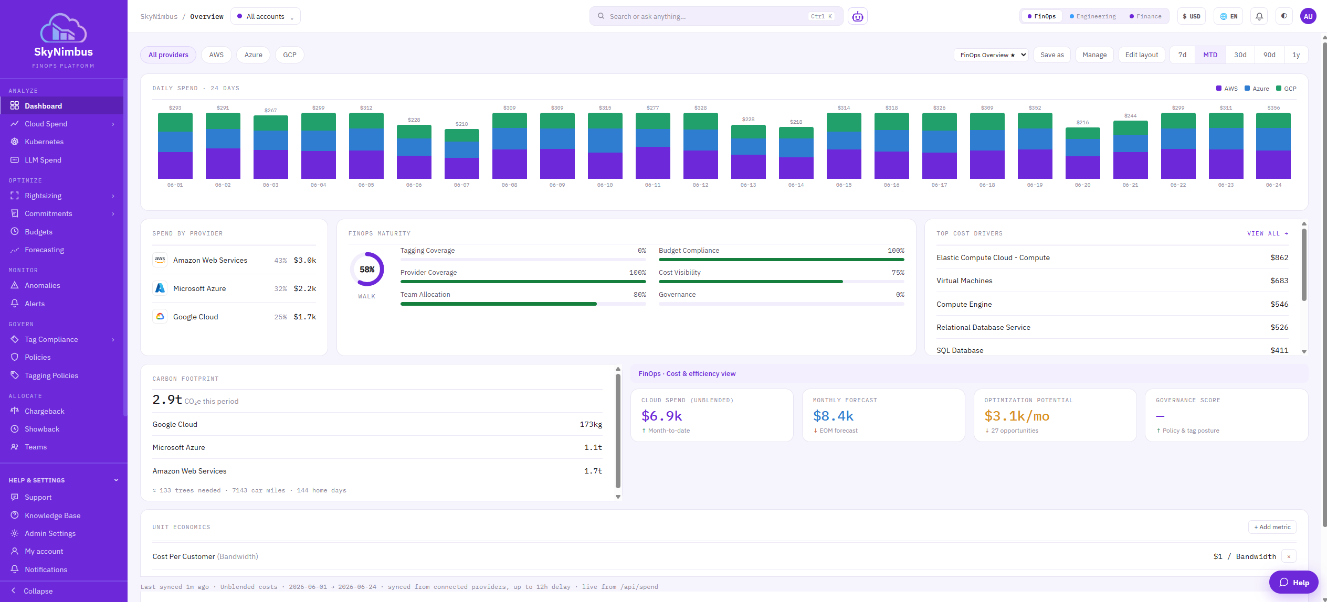Viewport: 1327px width, 602px height.
Task: Toggle AWS legend in Daily Spend chart
Action: (1227, 89)
